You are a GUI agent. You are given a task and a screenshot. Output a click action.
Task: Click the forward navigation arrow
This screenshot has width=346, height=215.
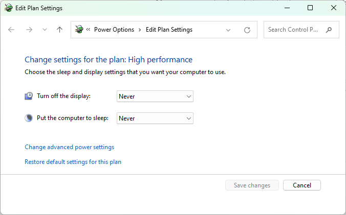[x=29, y=30]
